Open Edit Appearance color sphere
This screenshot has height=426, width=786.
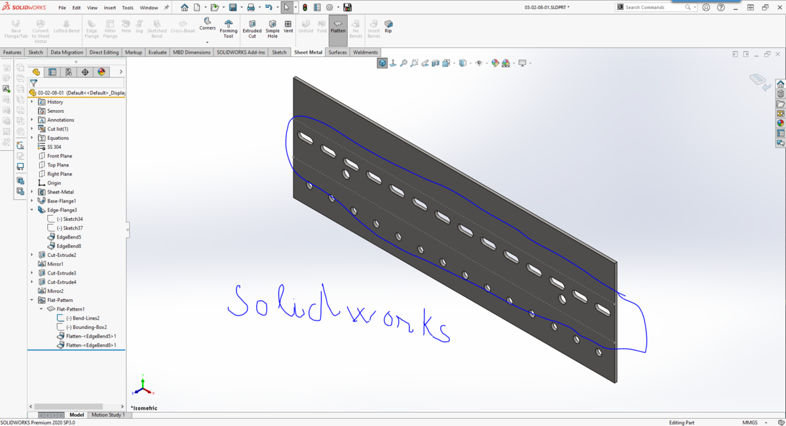pos(495,64)
